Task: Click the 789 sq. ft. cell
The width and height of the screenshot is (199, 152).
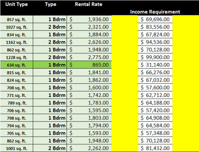Action: coord(17,103)
